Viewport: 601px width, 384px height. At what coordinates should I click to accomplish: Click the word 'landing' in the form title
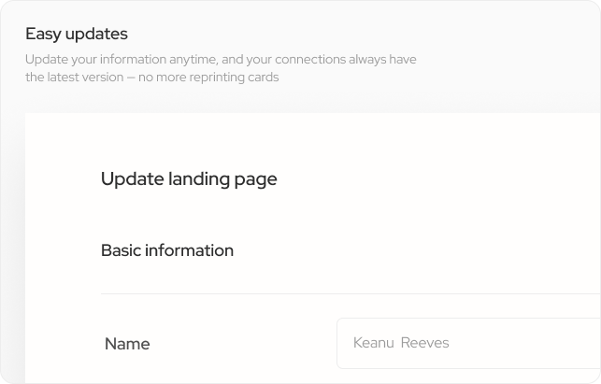193,178
